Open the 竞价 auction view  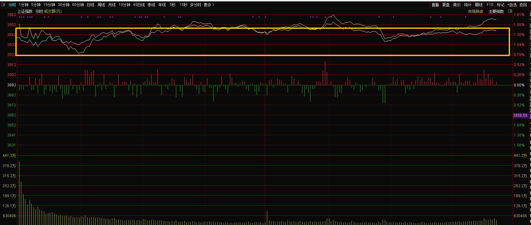[x=457, y=5]
